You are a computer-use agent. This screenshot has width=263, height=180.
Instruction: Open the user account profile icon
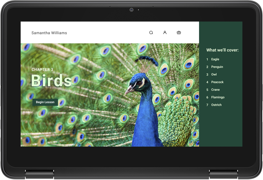point(165,32)
